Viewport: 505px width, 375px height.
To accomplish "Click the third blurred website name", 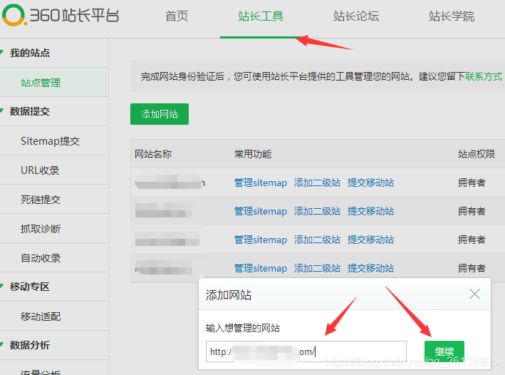I will pyautogui.click(x=167, y=239).
